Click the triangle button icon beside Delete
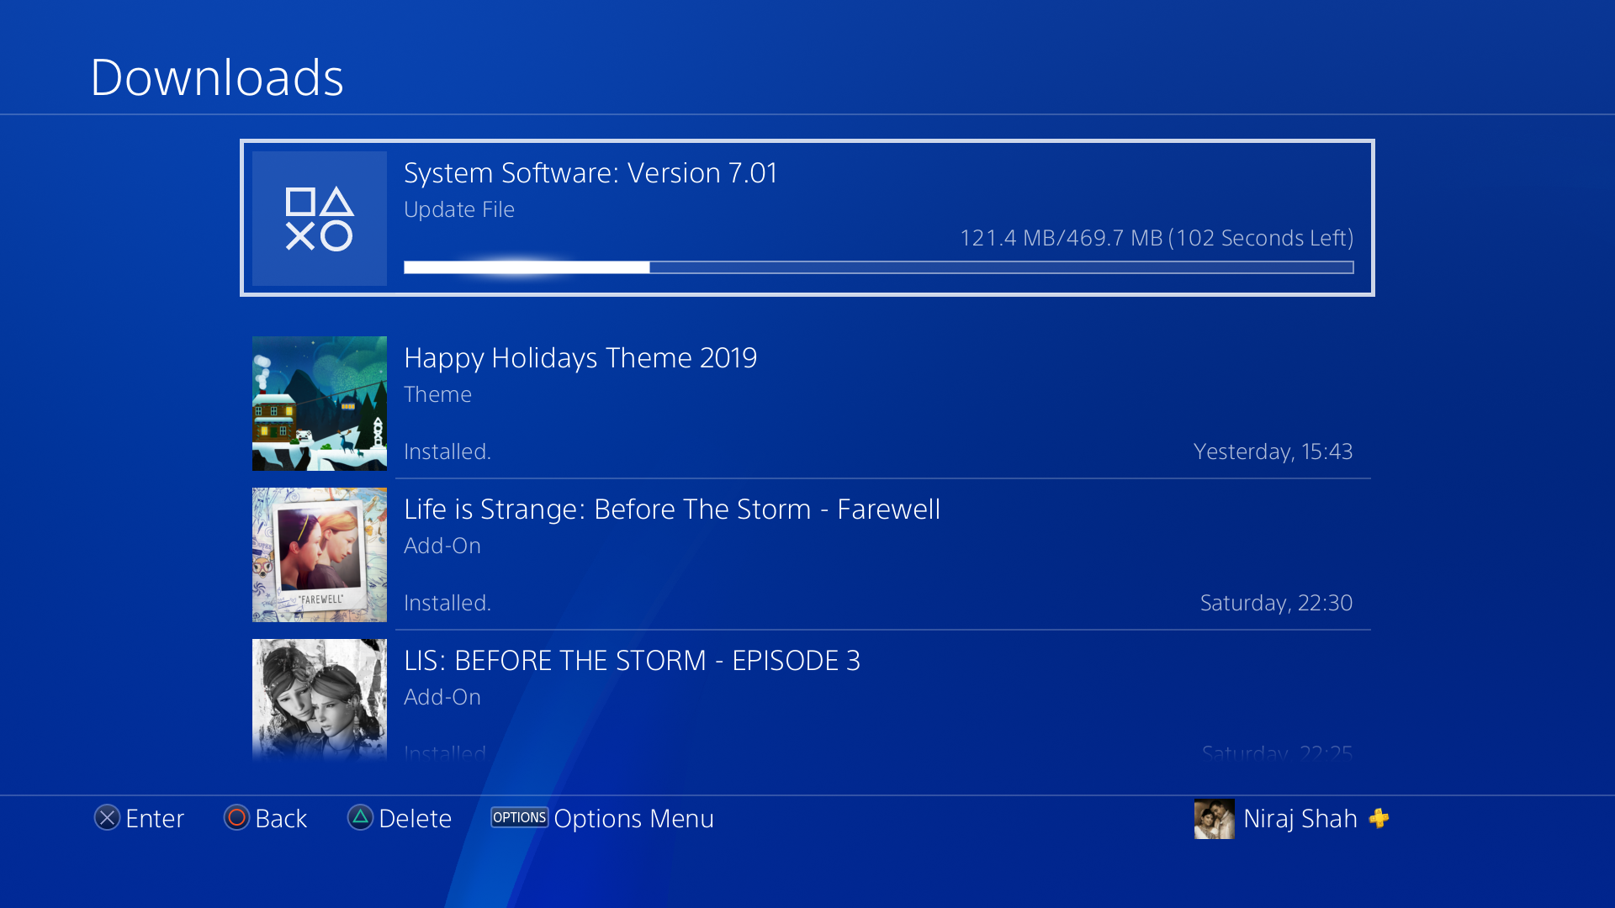Screen dimensions: 1615x908 [x=360, y=818]
